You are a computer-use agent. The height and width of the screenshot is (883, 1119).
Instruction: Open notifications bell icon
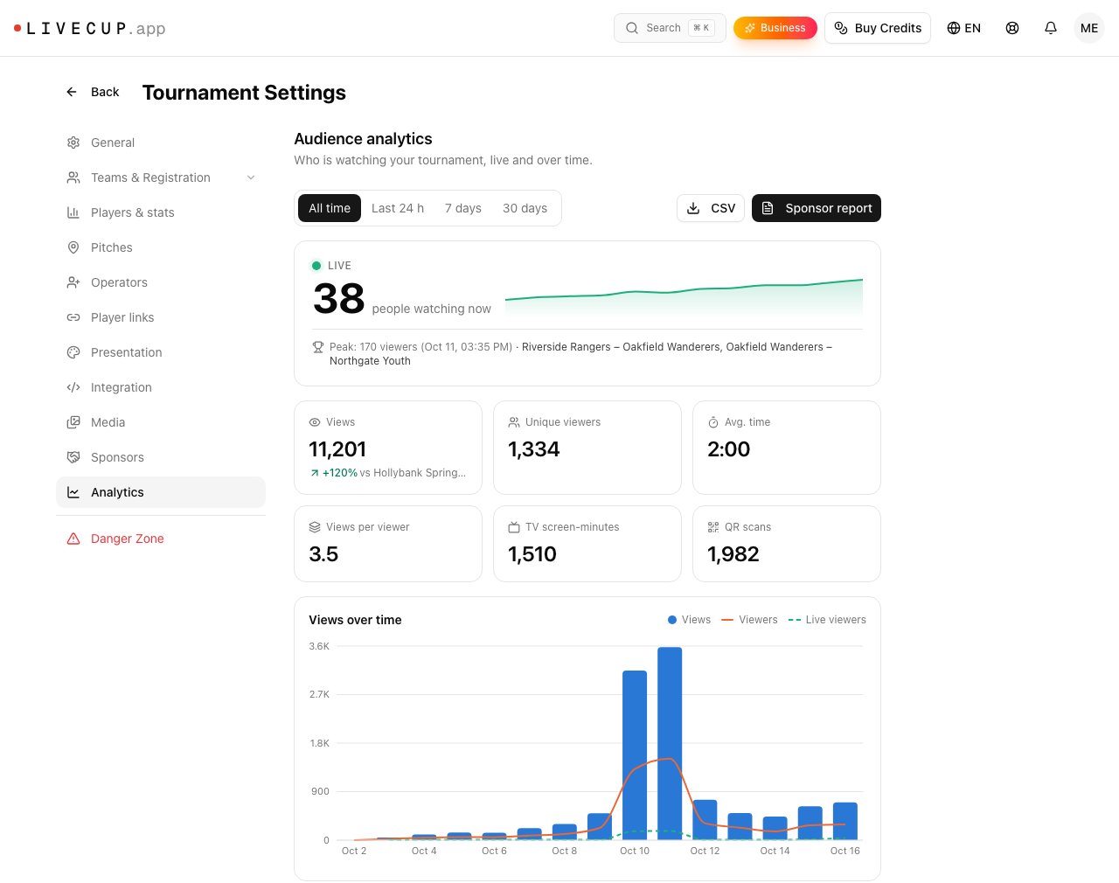pos(1051,28)
